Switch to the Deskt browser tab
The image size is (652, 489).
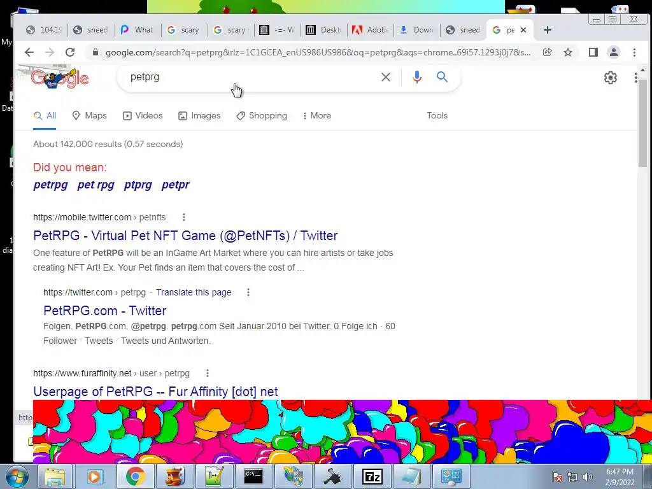(x=323, y=30)
